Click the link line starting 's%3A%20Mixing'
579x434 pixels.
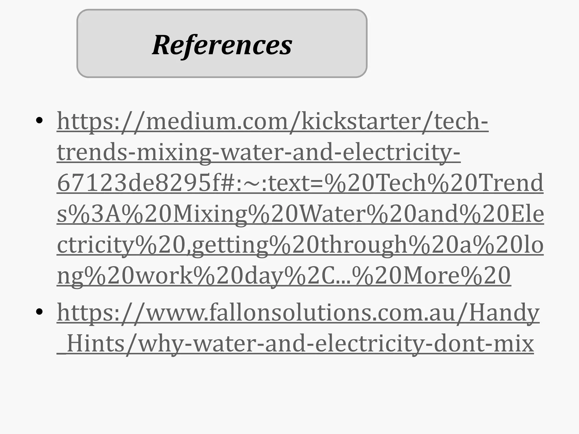(300, 214)
